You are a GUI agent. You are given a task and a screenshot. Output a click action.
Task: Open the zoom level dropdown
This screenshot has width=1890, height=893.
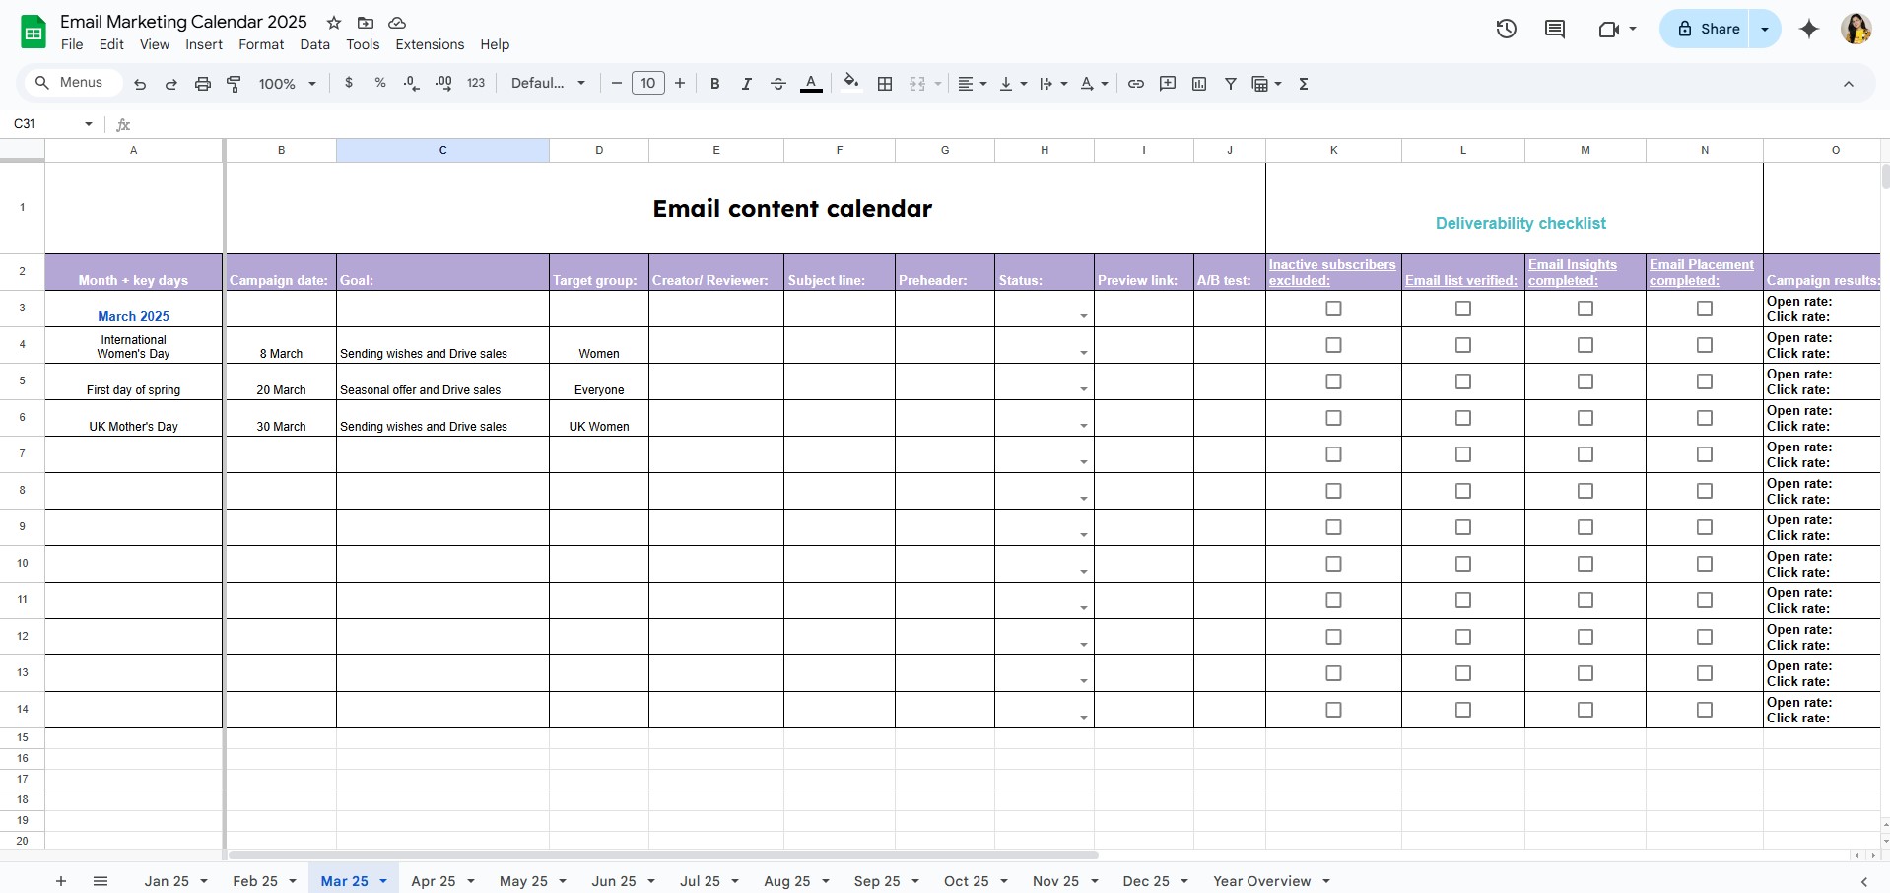click(286, 84)
